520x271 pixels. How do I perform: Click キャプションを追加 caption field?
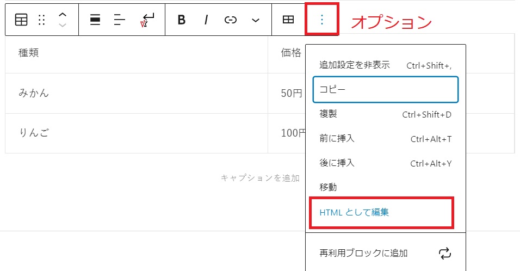(261, 178)
